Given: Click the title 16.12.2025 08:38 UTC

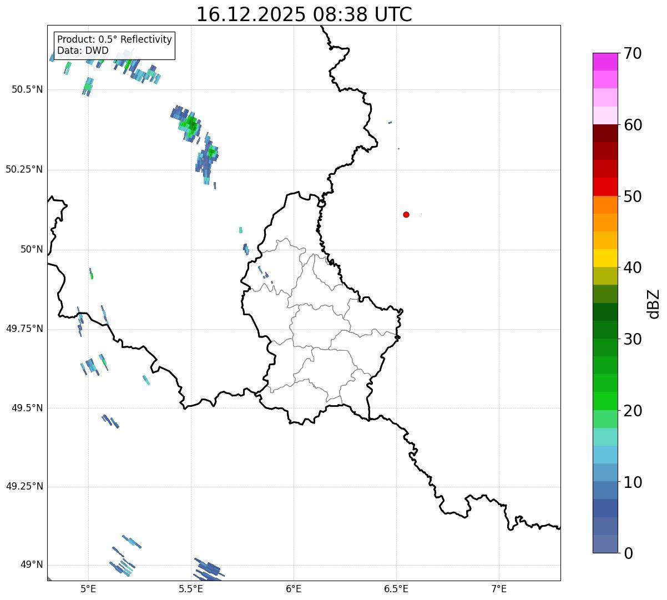Looking at the screenshot, I should (x=304, y=14).
